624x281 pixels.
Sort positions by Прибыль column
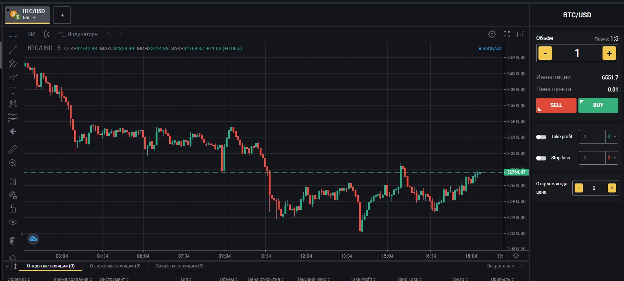[x=502, y=279]
